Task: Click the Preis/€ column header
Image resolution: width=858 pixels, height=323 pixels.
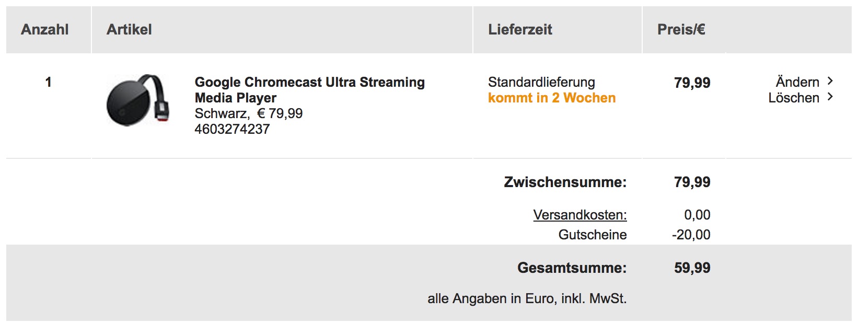Action: 681,30
